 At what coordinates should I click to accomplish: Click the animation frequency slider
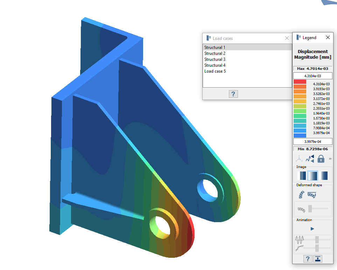(x=317, y=240)
